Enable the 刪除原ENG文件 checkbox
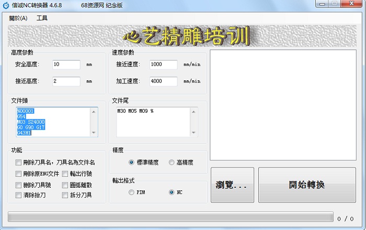366x230 pixels. [x=19, y=174]
